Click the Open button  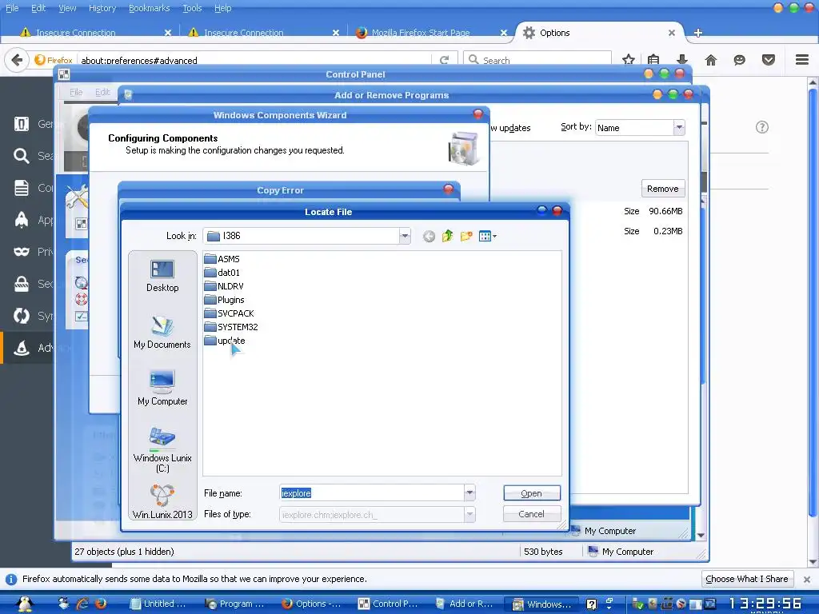(x=532, y=492)
